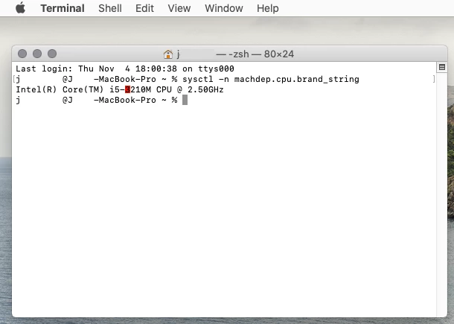The image size is (454, 324).
Task: Open the Help menu
Action: [x=268, y=8]
